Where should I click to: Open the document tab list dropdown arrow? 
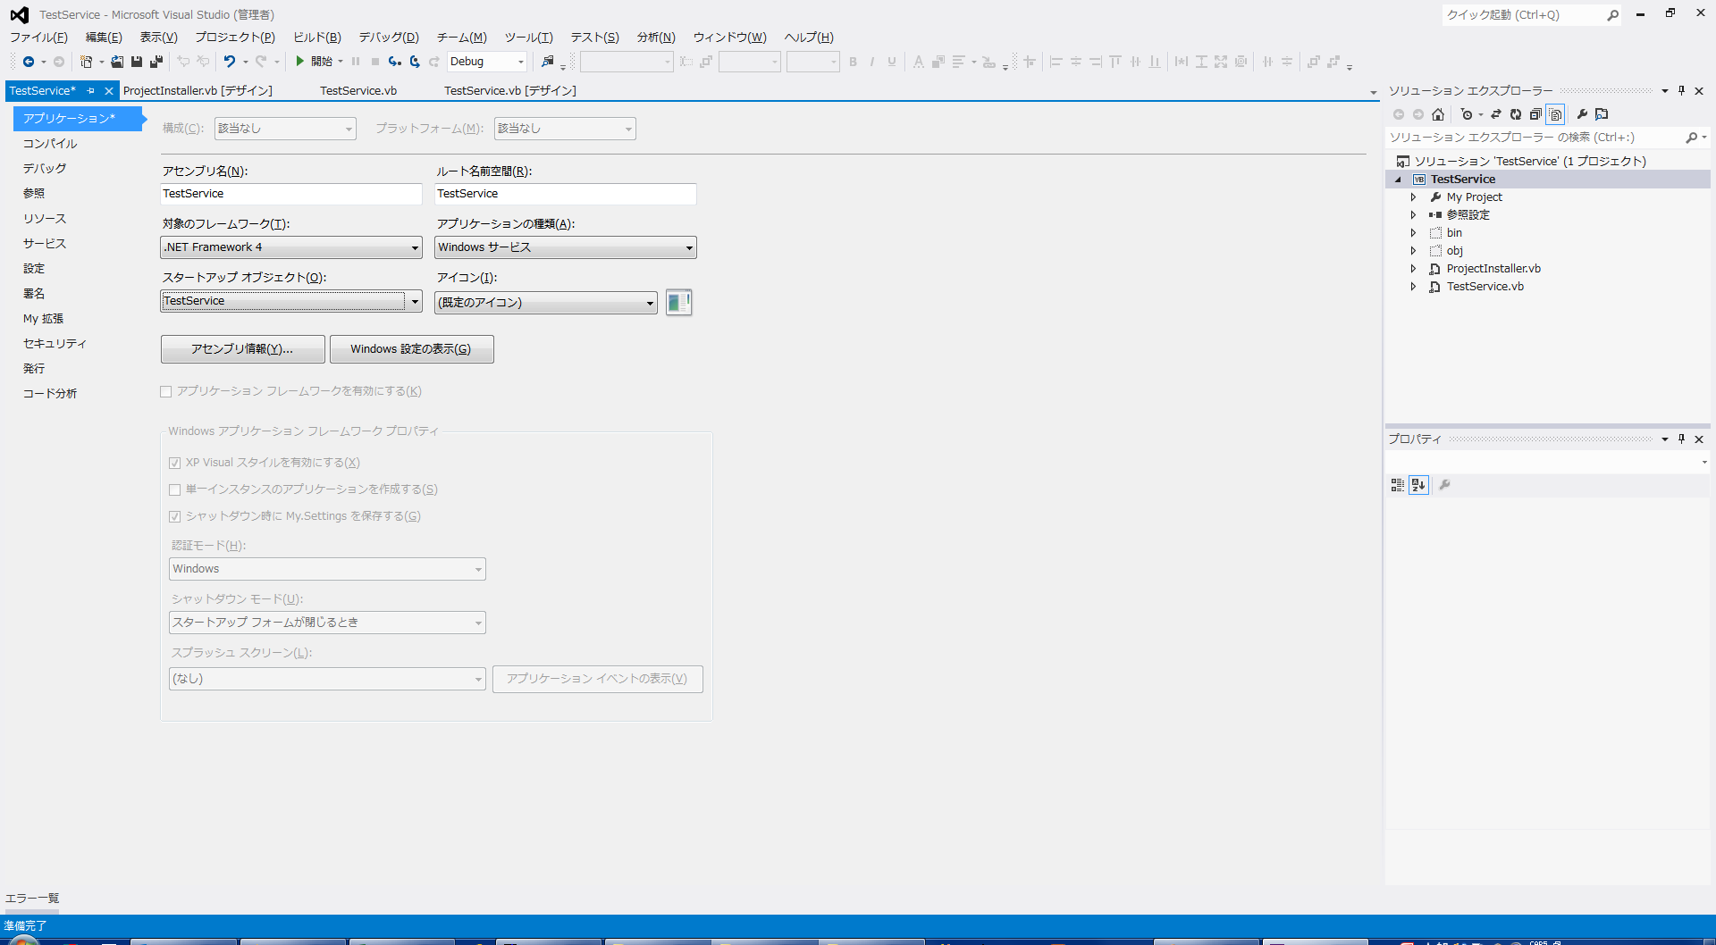[1373, 92]
